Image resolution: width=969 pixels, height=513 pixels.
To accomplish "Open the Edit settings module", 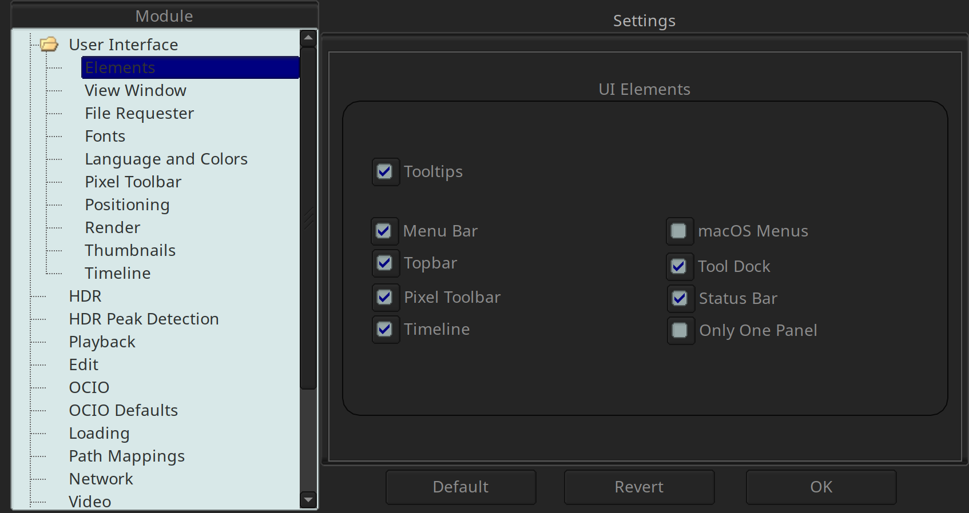I will [84, 364].
